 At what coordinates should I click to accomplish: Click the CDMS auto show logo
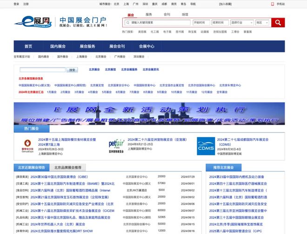206,146
